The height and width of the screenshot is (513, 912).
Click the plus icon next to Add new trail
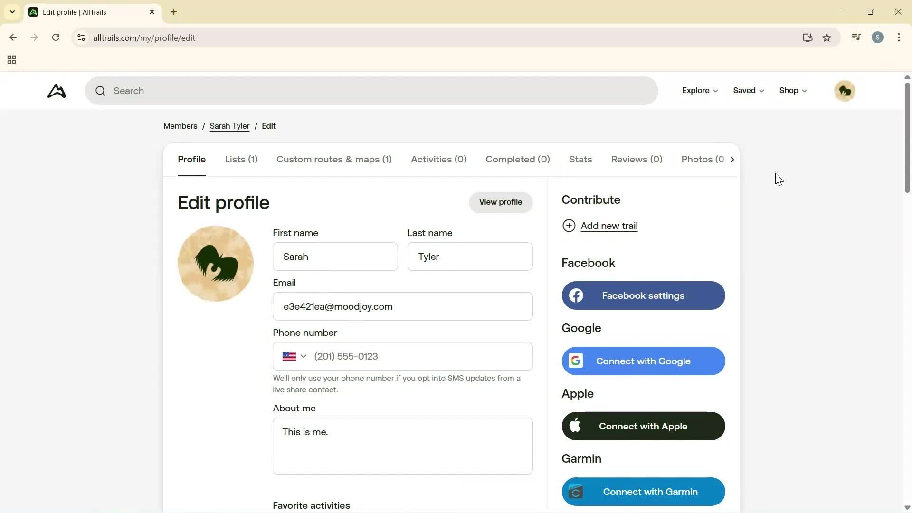click(569, 226)
